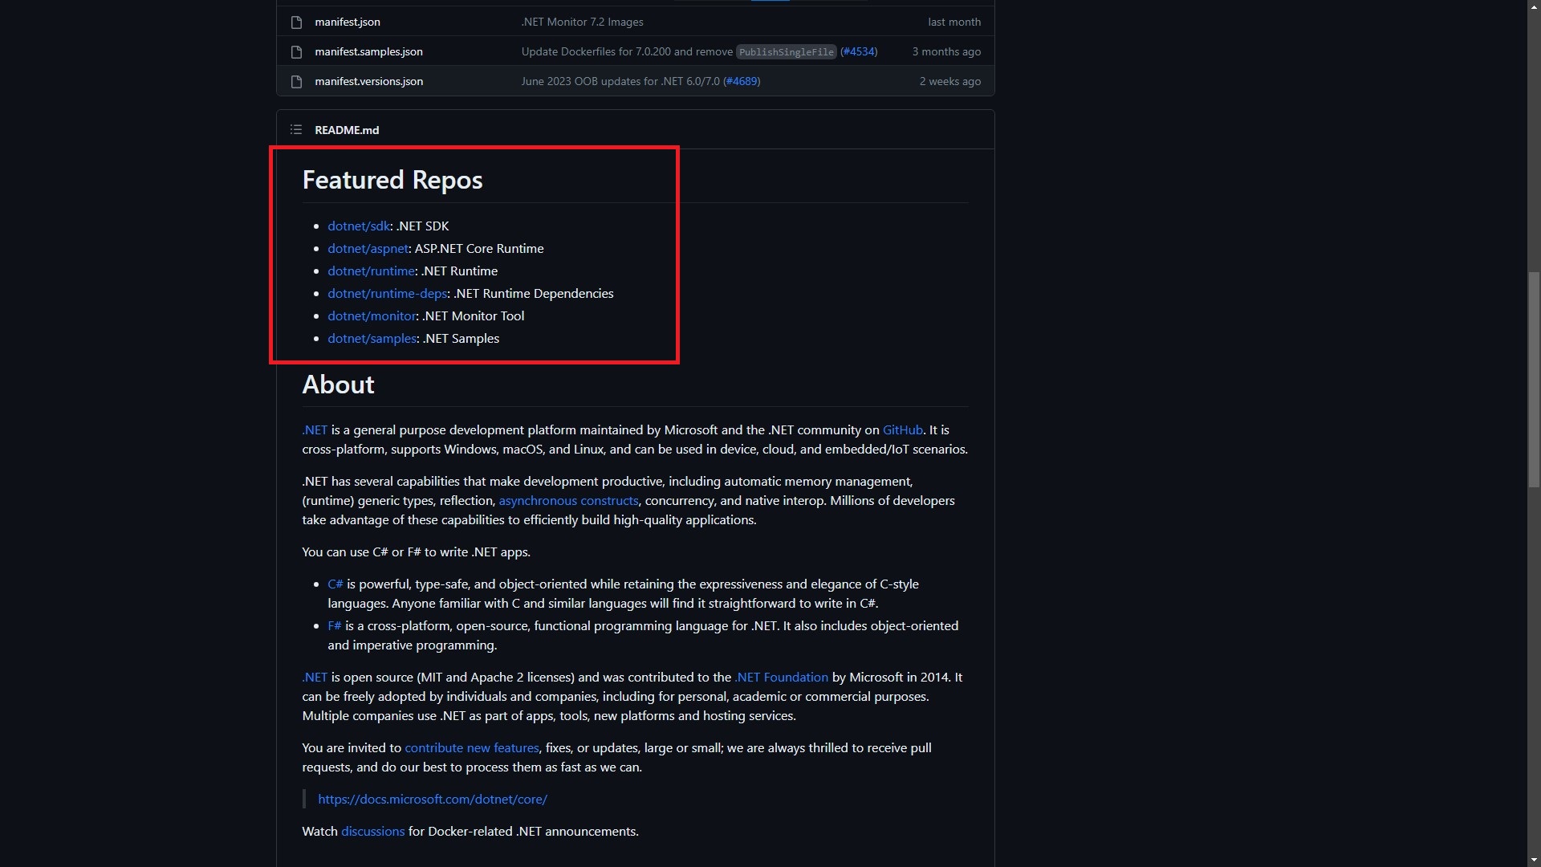The image size is (1541, 867).
Task: Click the file icon beside manifest.json
Action: pos(296,22)
